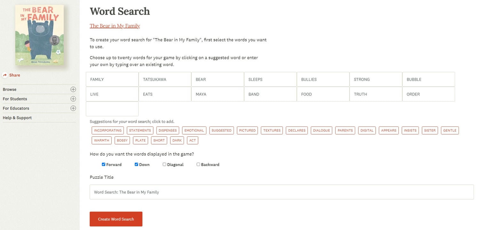
Task: Add suggested word EMOTIONAL
Action: 194,130
